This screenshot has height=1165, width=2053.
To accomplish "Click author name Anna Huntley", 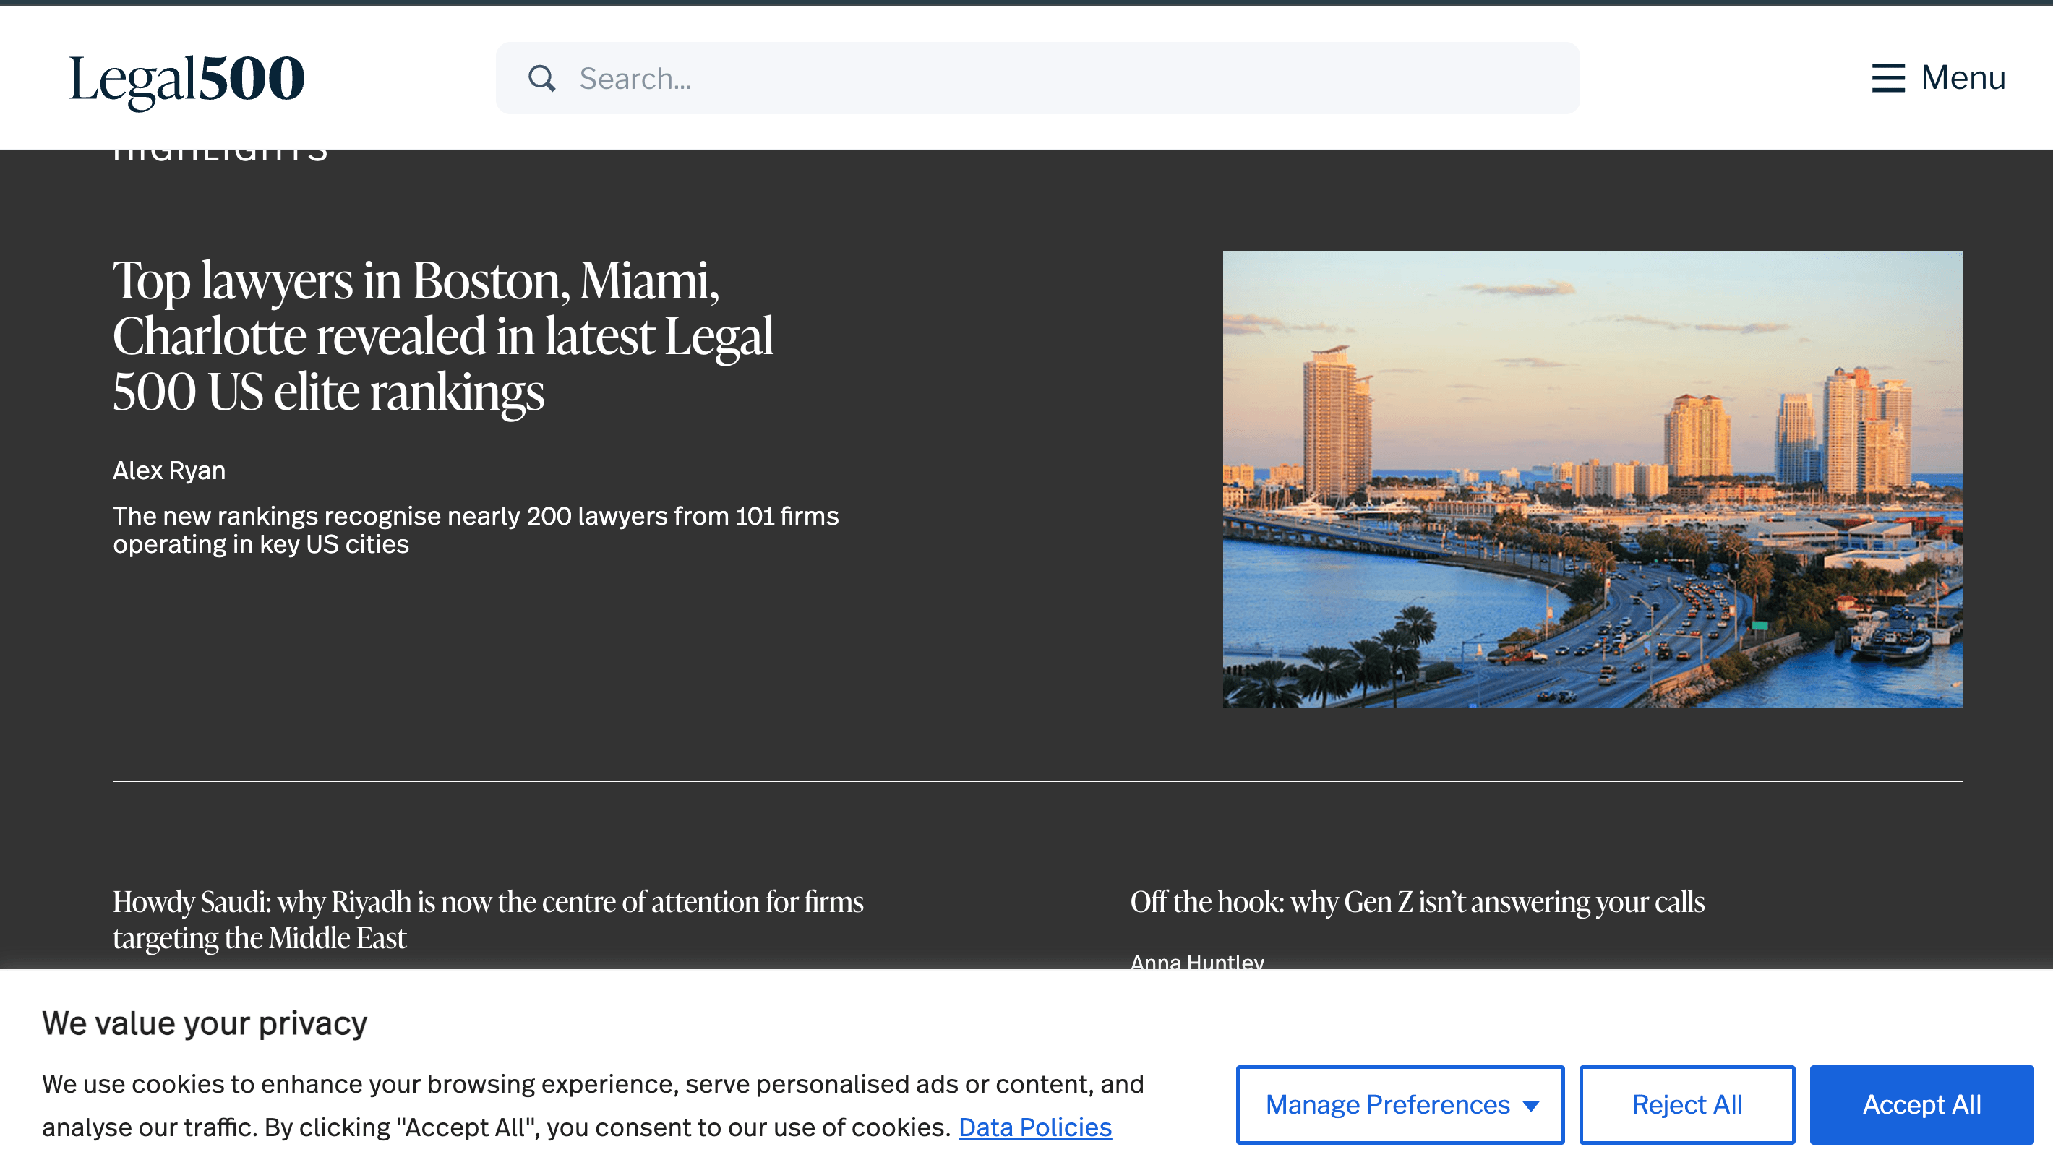I will (x=1197, y=961).
